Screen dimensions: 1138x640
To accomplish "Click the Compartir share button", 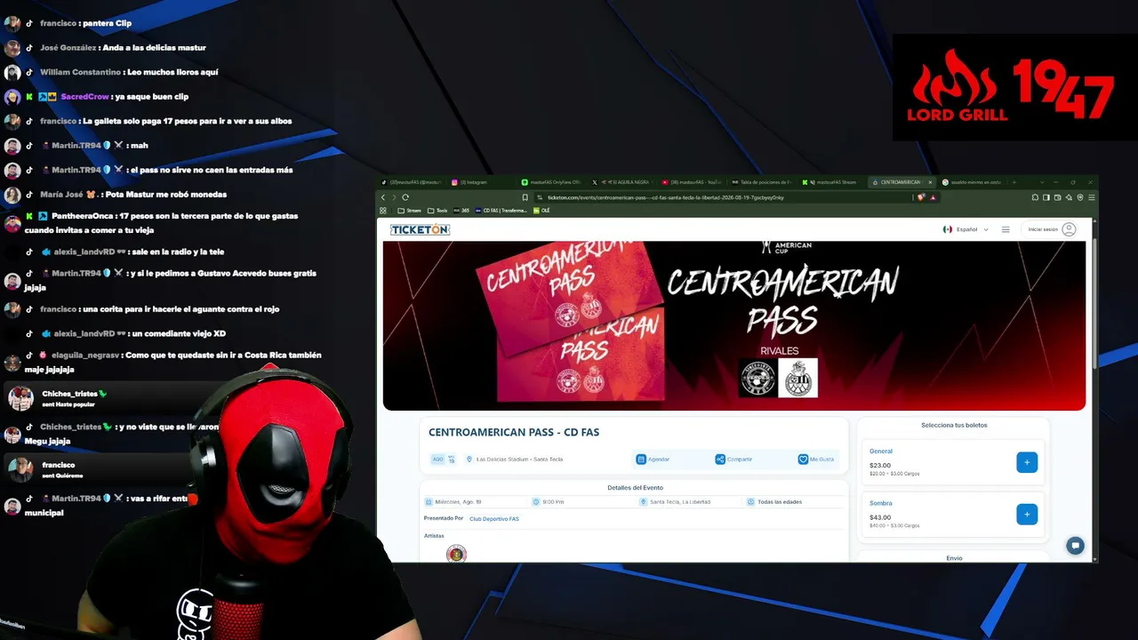I will 733,460.
